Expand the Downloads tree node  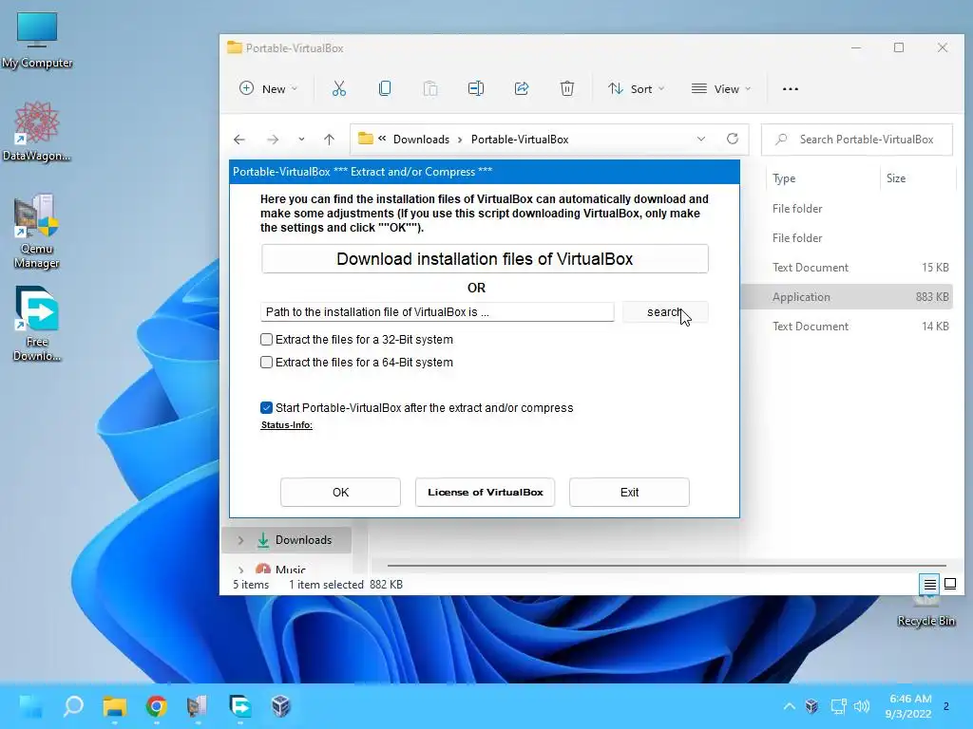pos(240,540)
